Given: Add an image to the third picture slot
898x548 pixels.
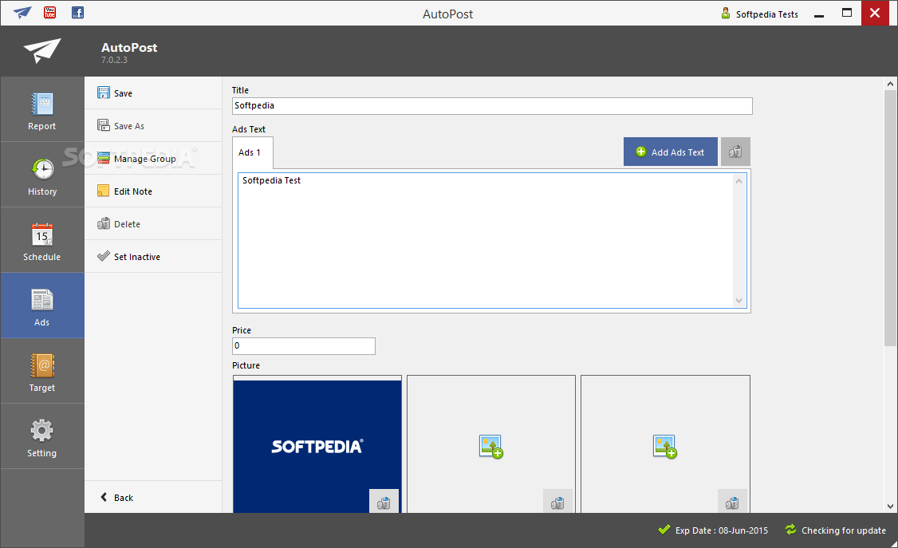Looking at the screenshot, I should (x=665, y=447).
